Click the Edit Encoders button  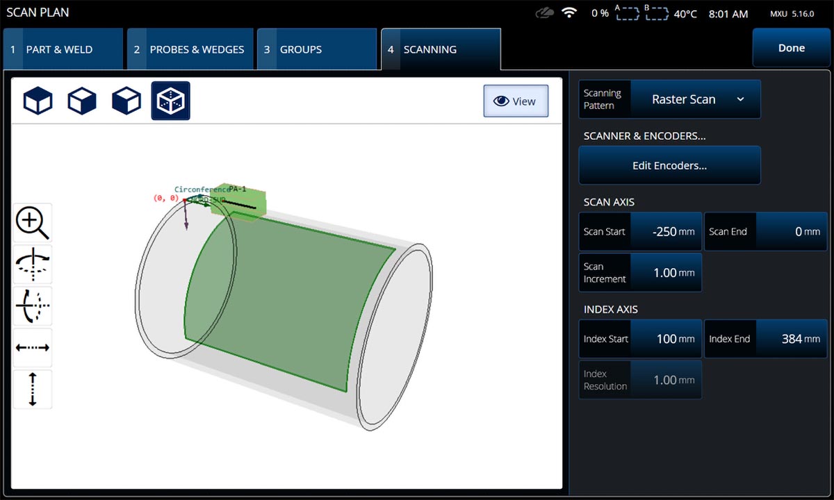click(669, 166)
